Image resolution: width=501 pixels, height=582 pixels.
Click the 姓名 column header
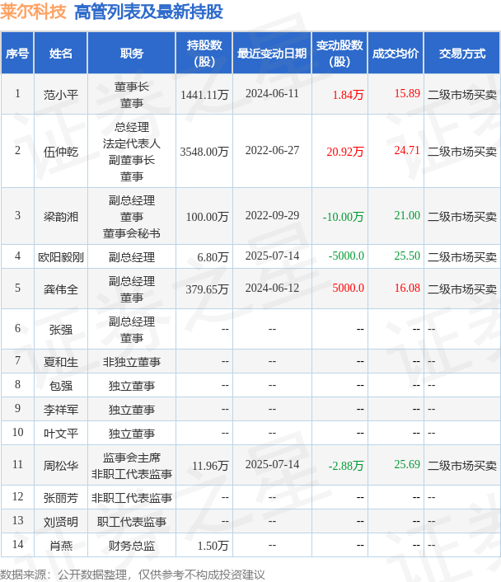(60, 53)
